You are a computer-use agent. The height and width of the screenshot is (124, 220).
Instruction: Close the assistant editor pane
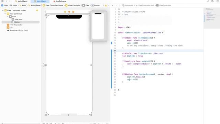click(x=112, y=6)
